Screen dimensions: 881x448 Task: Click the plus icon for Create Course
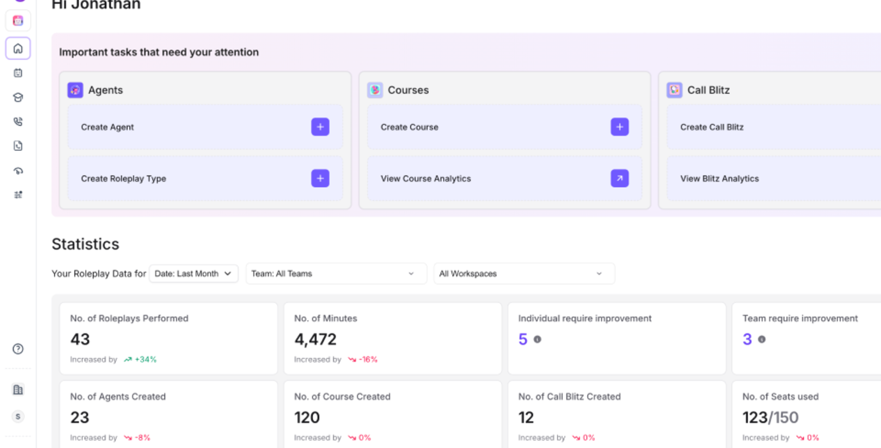coord(619,127)
